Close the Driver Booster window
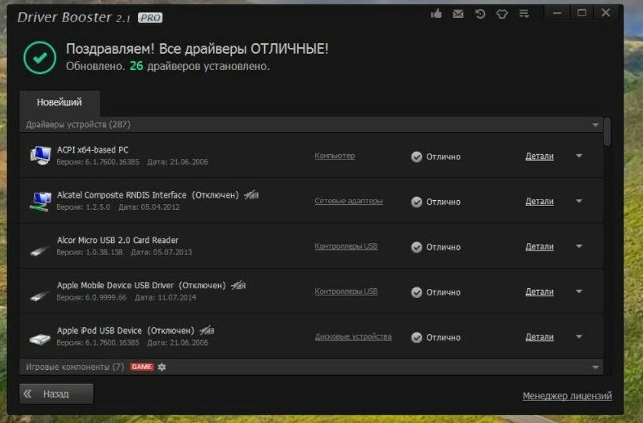Viewport: 643px width, 423px height. tap(605, 13)
